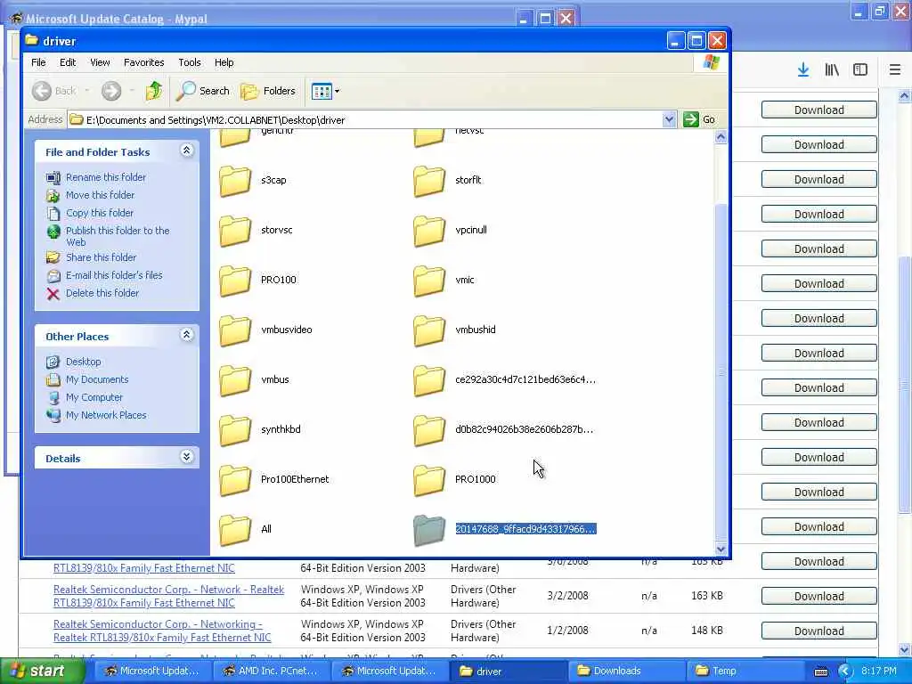Expand the Details panel

pos(187,457)
